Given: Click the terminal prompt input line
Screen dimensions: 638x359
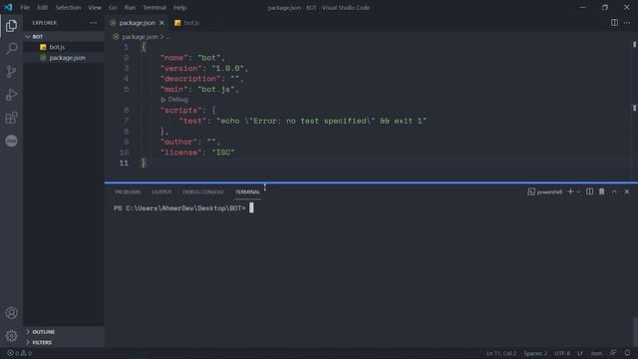Looking at the screenshot, I should pyautogui.click(x=183, y=208).
